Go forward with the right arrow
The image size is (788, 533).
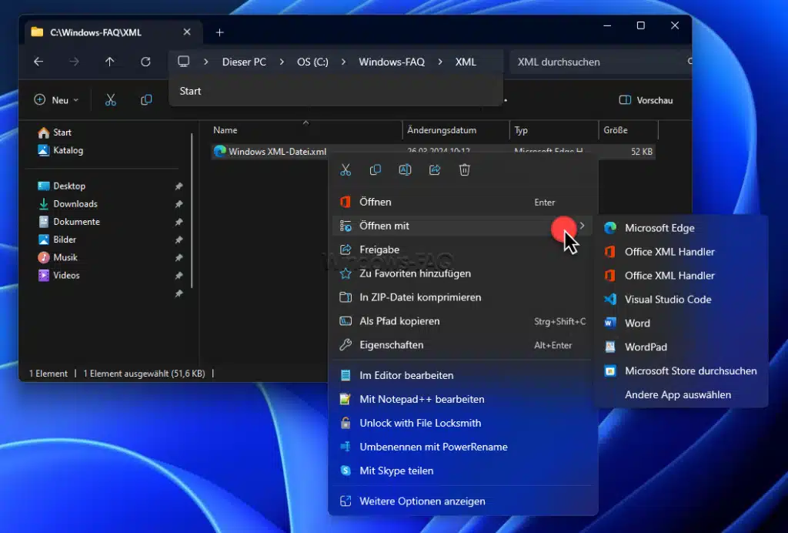tap(74, 62)
